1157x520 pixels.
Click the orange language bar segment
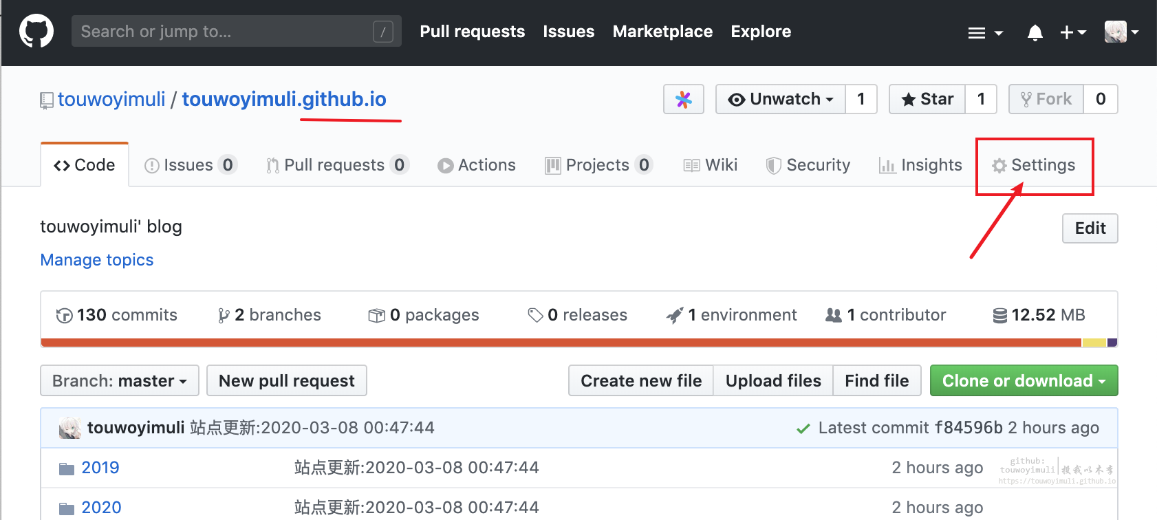561,343
